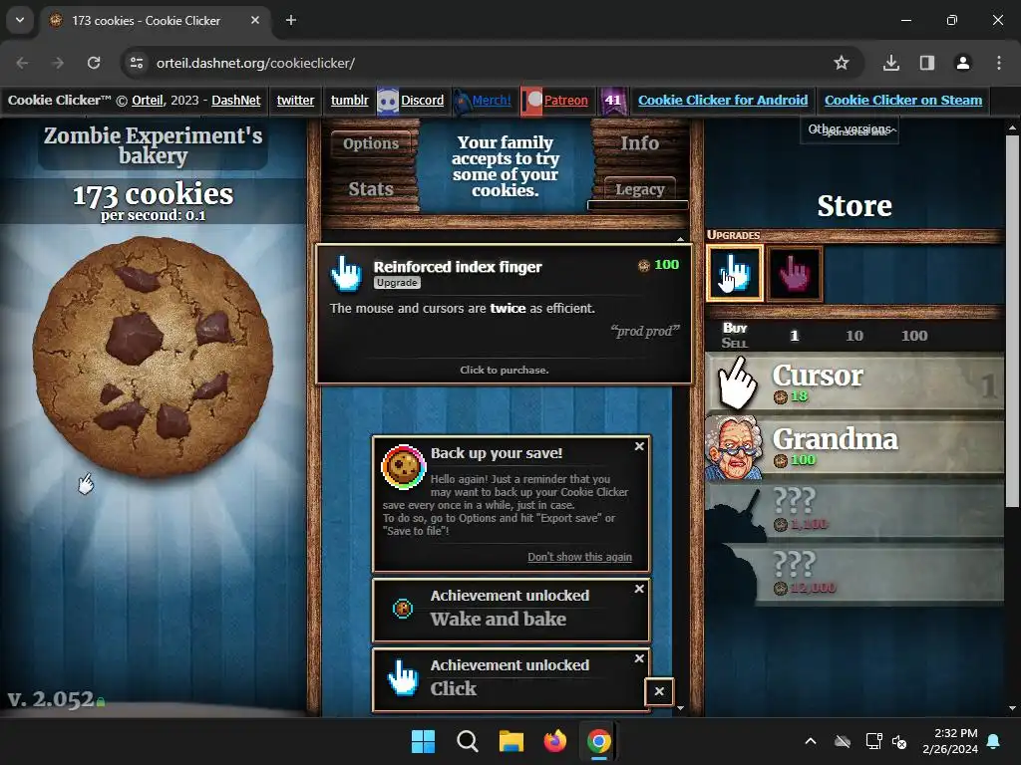Rename bakery via Zombie Experiment's bakery title
1021x765 pixels.
pos(153,145)
